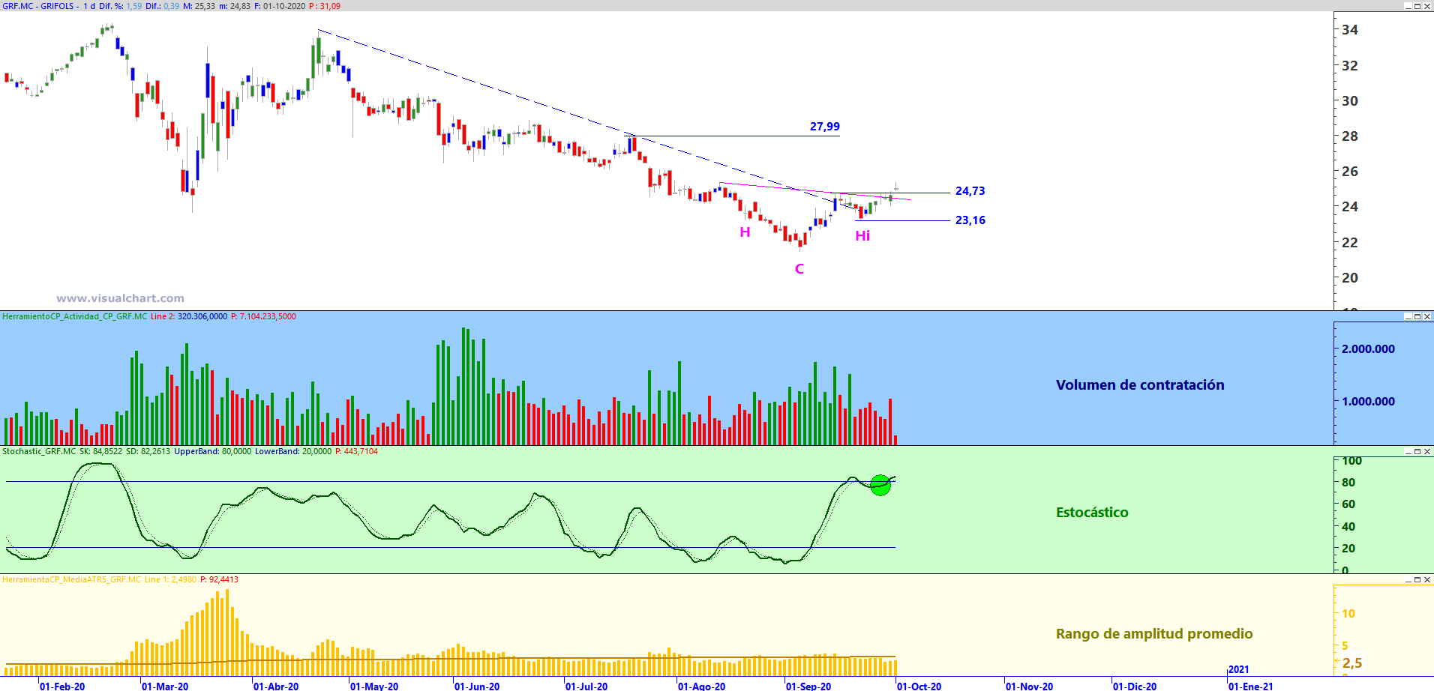Screen dimensions: 1434x691
Task: Click the 01-Ene-21 date on time axis
Action: click(x=1251, y=686)
